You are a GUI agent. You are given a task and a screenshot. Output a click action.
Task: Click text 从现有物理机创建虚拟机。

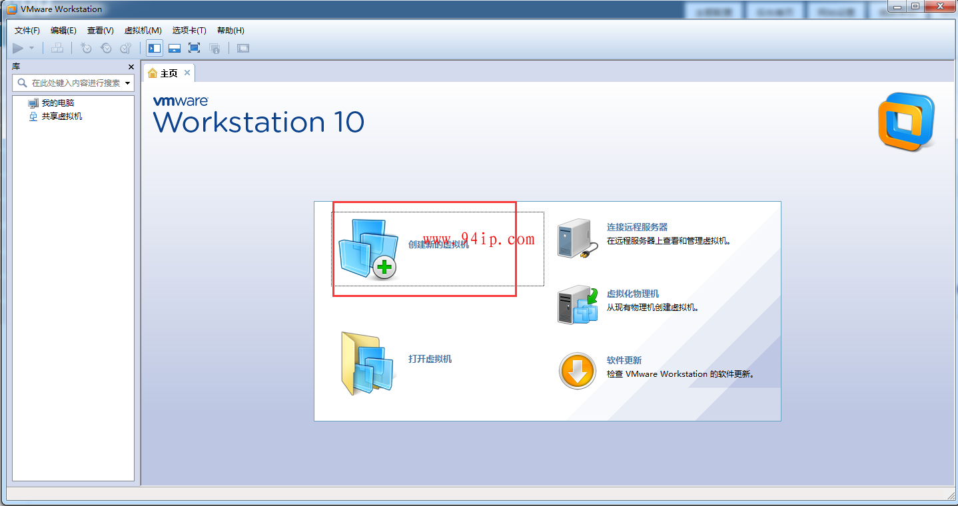(653, 308)
